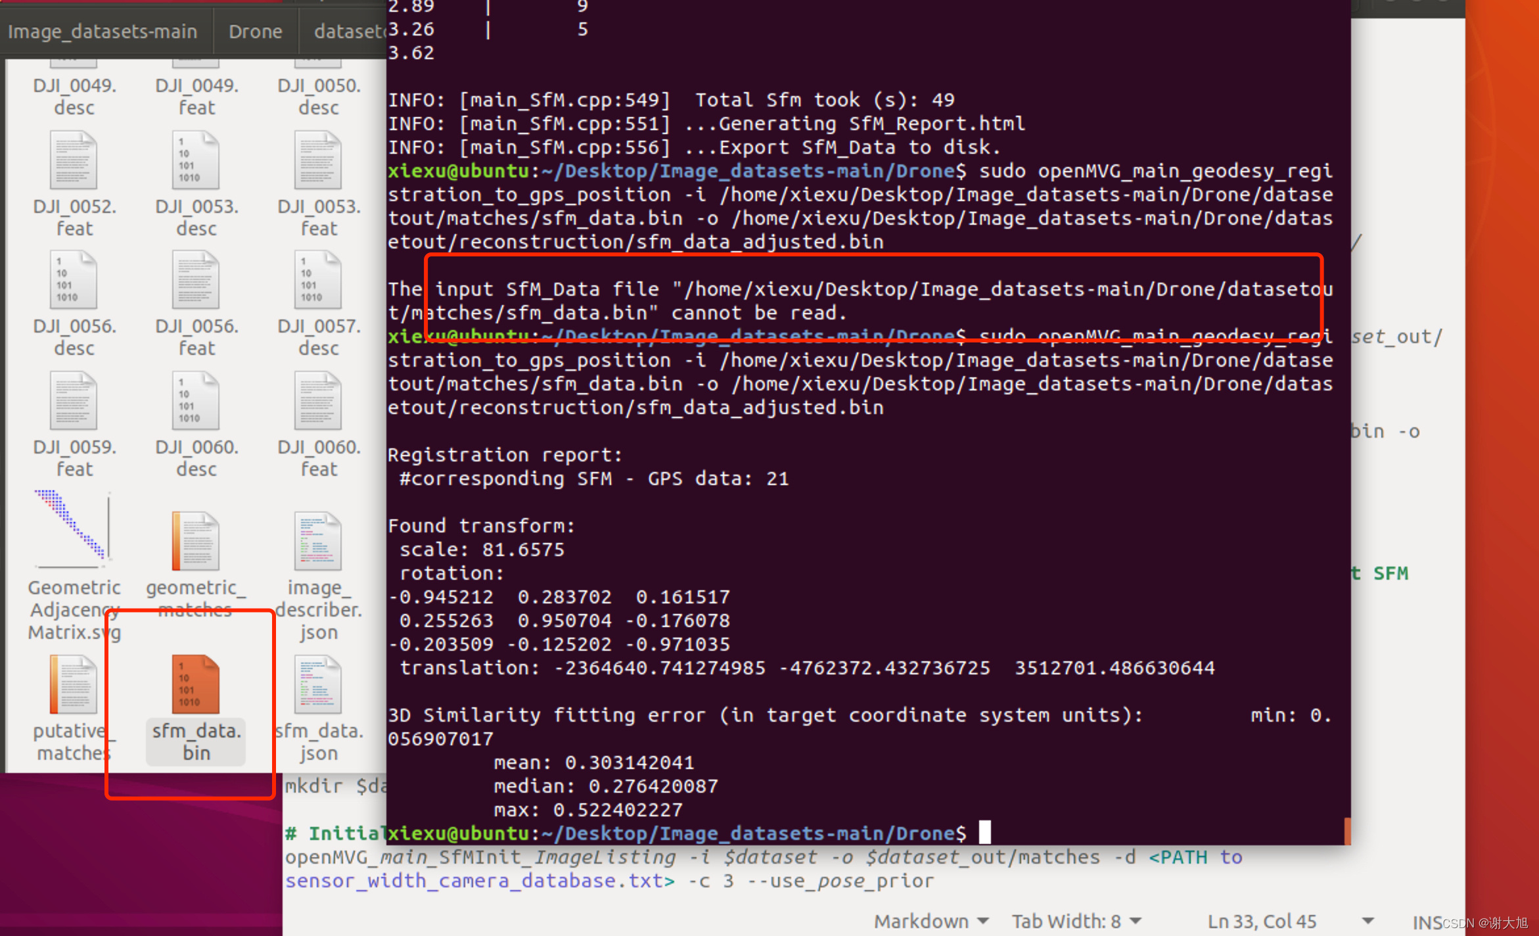The image size is (1539, 936).
Task: Toggle the INS insert mode indicator
Action: 1426,922
